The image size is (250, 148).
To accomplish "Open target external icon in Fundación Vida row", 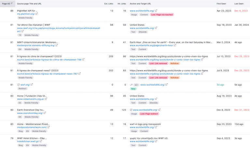I will 156,99.
